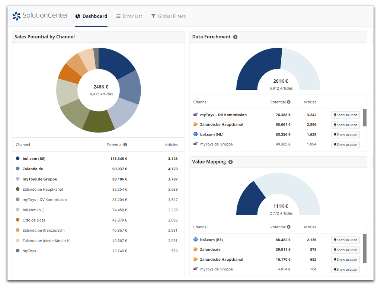Viewport: 381px width, 286px height.
Task: Click the '201K €' Data Enrichment total
Action: [x=281, y=81]
